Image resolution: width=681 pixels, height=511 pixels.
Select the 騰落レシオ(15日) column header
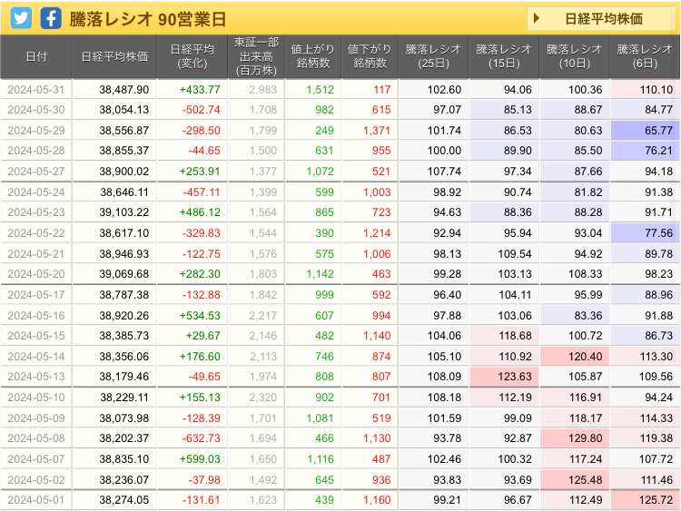(504, 57)
